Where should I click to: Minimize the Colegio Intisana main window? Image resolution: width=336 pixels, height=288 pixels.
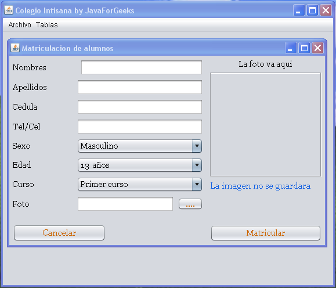tap(299, 10)
